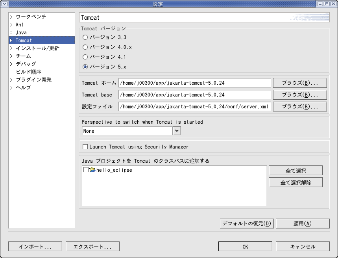Screen dimensions: 338x258
Task: Click デフォルトの復元 button
Action: click(247, 223)
